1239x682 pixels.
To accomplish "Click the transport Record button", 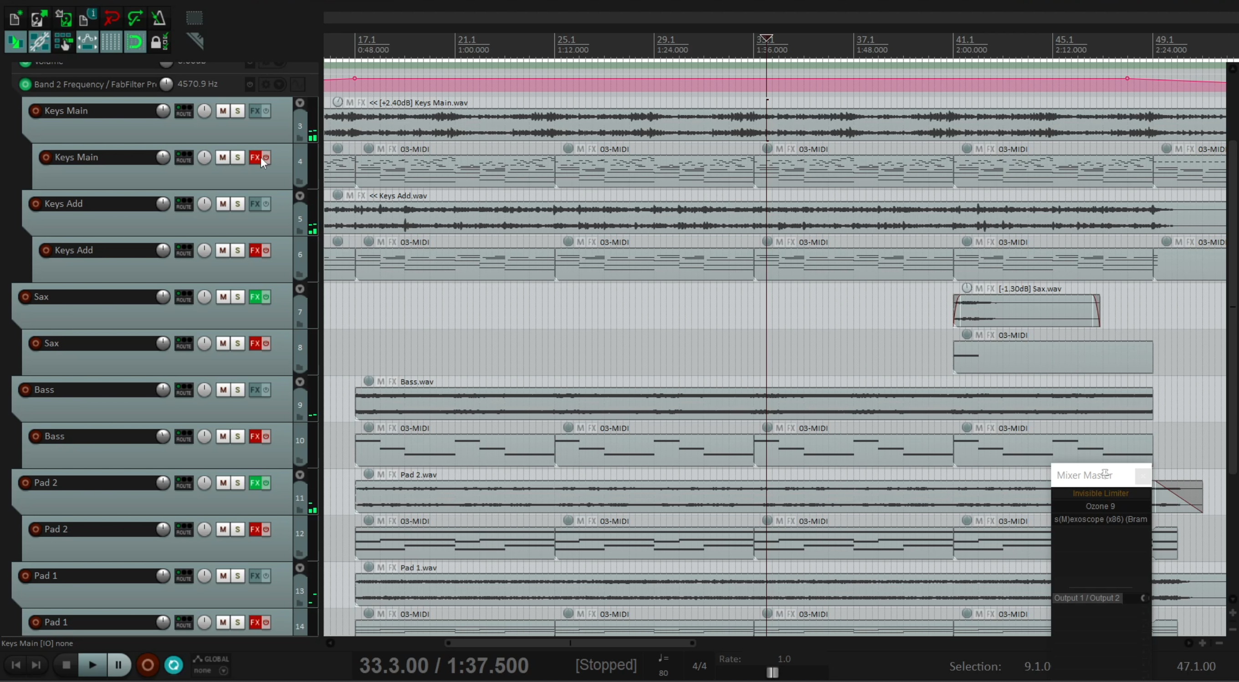I will 148,665.
